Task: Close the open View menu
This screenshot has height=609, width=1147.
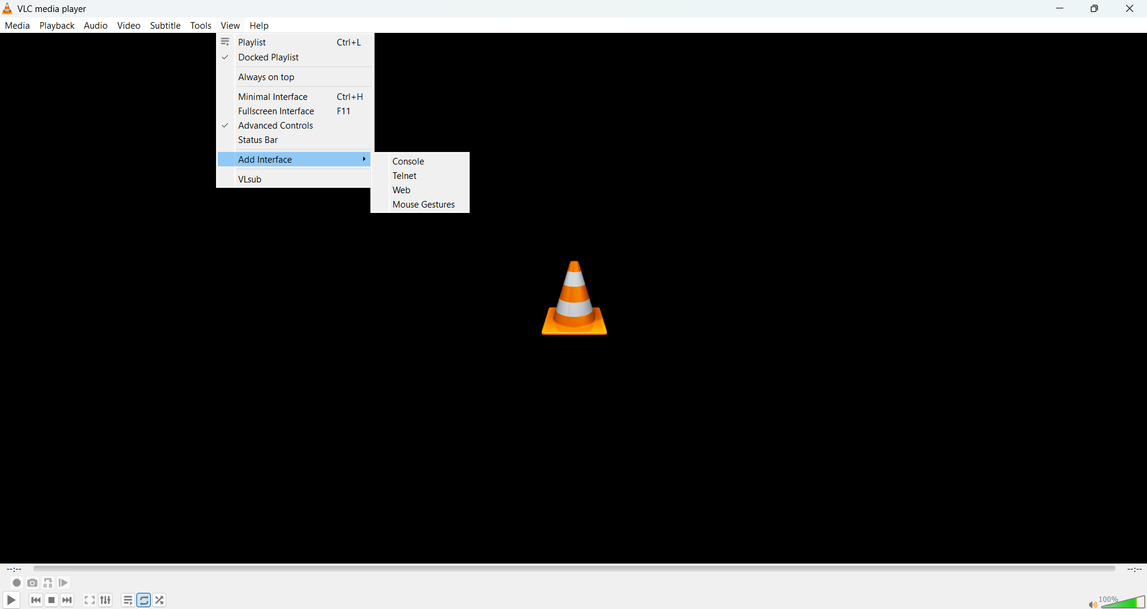Action: coord(230,25)
